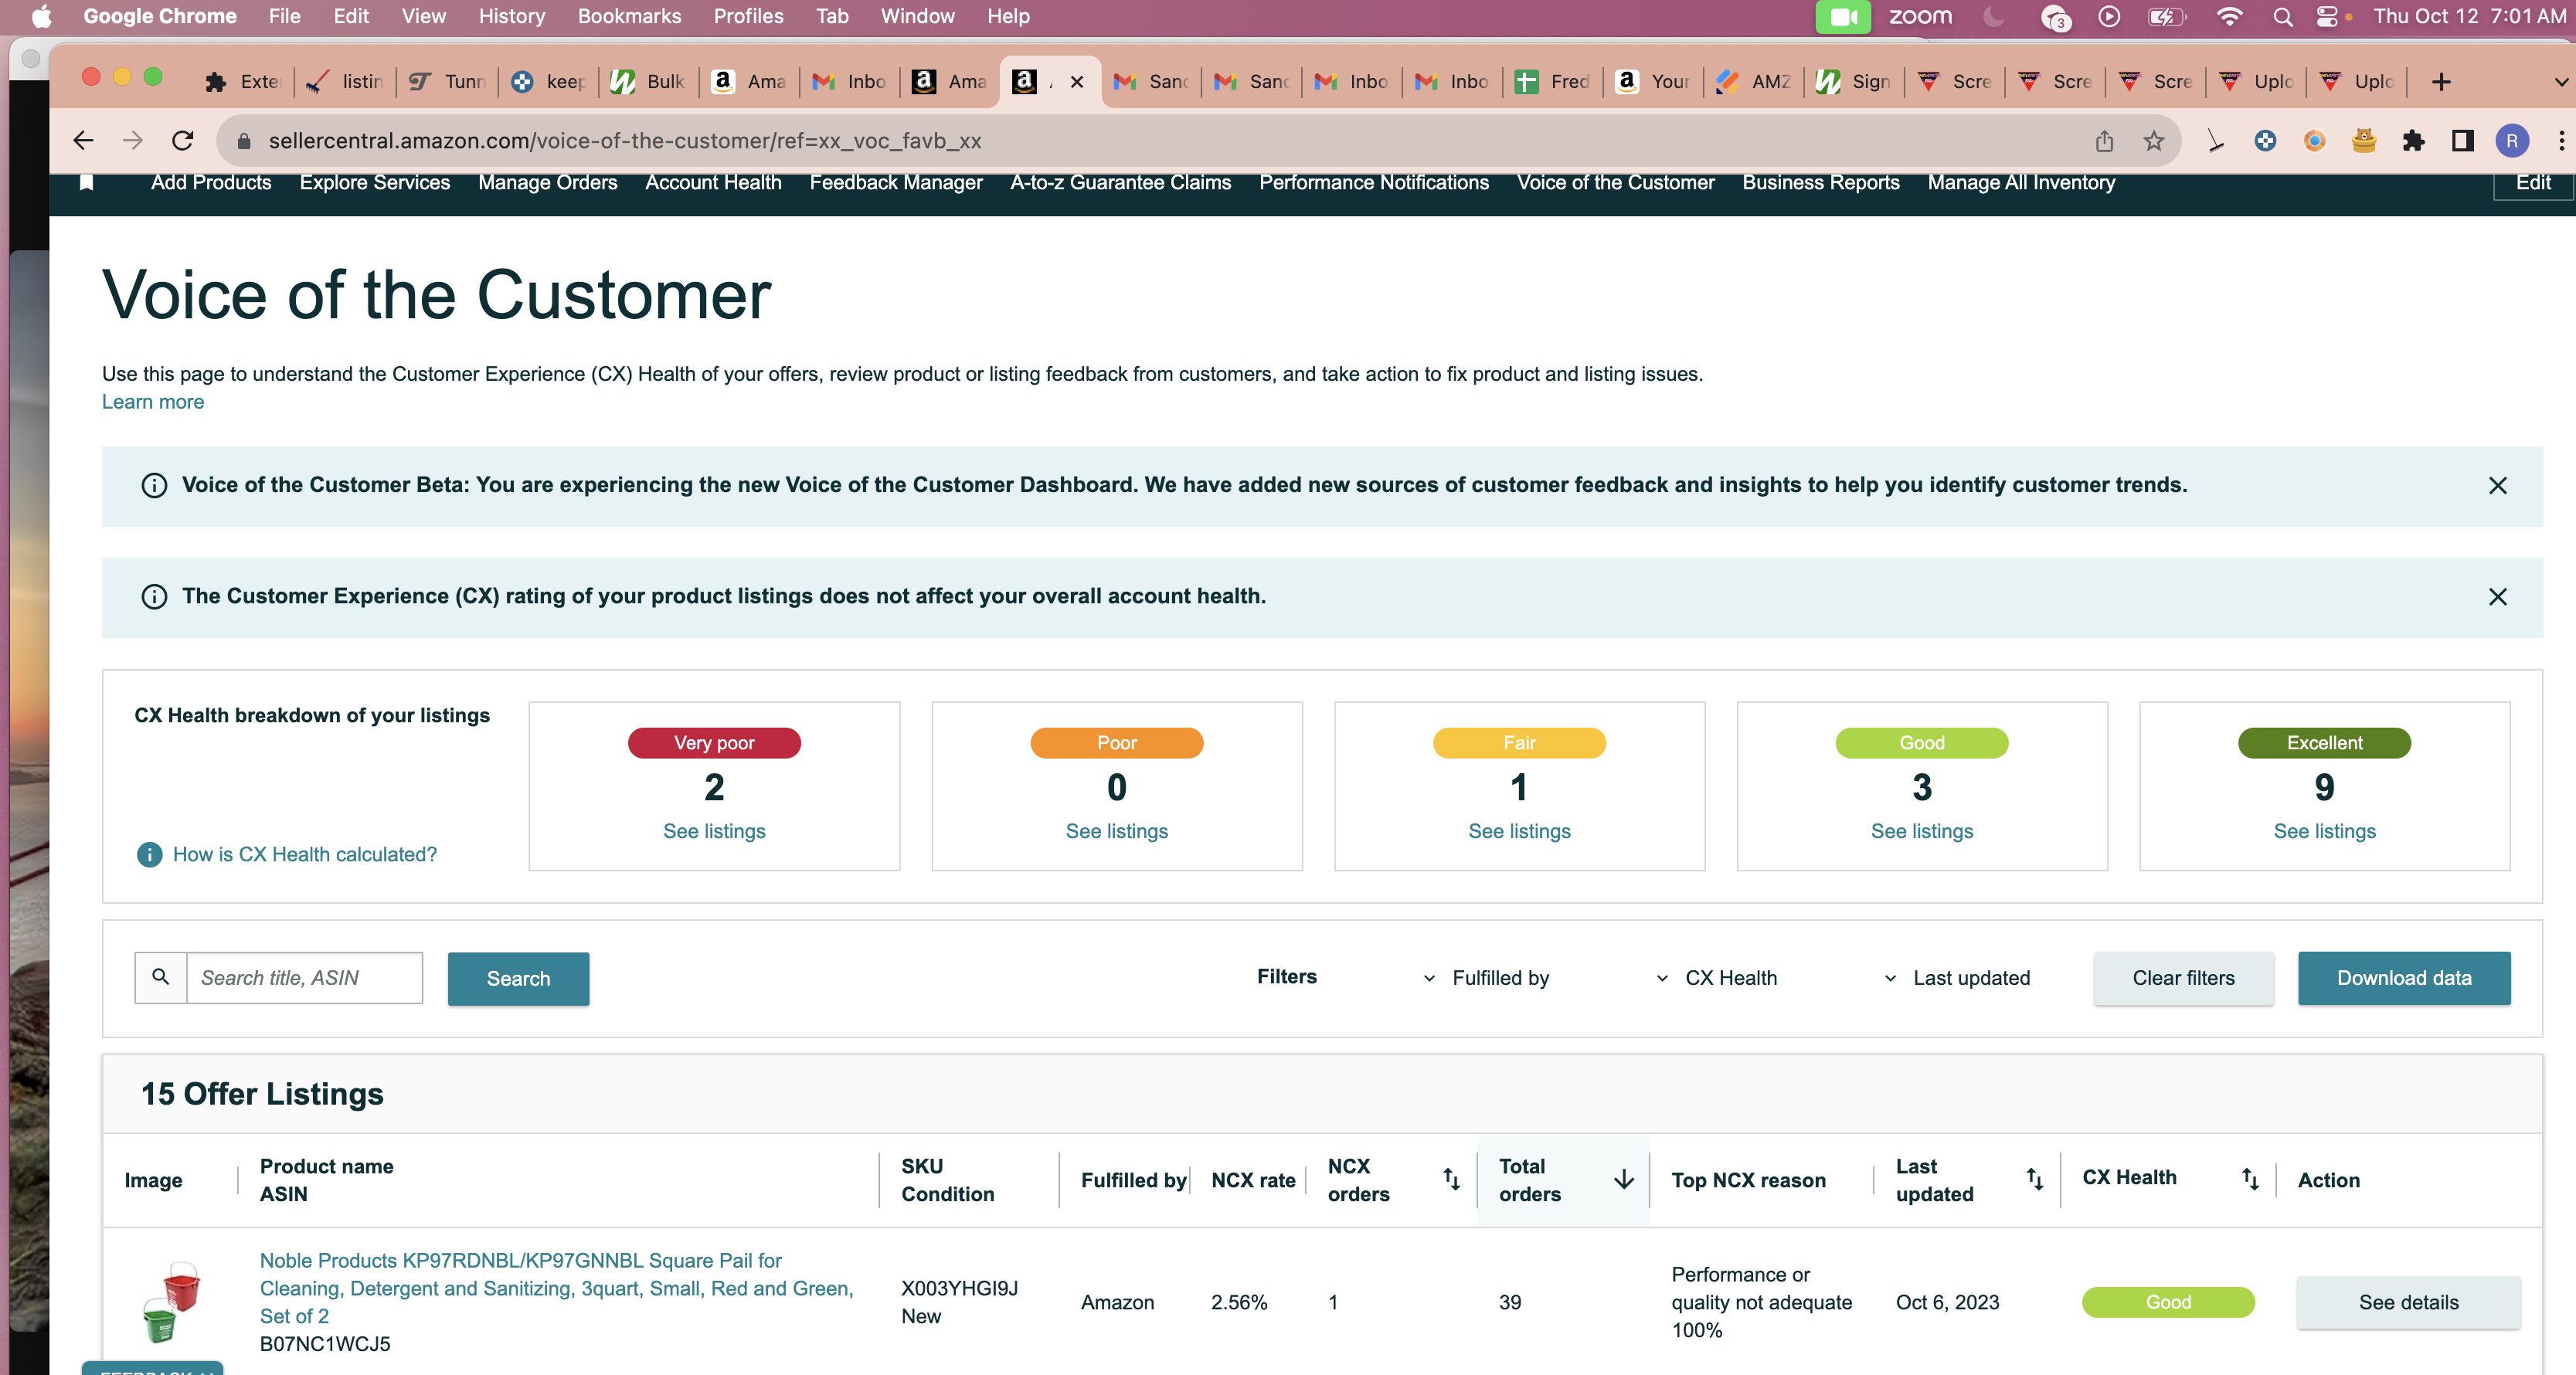
Task: Expand the CX Health filter dropdown
Action: [x=1715, y=978]
